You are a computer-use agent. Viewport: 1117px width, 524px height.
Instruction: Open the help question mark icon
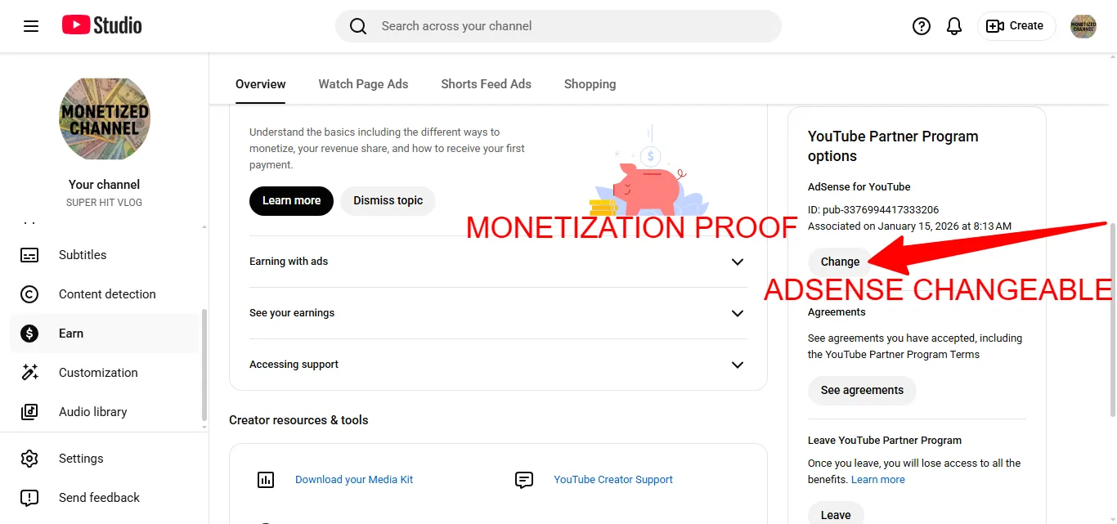tap(922, 26)
